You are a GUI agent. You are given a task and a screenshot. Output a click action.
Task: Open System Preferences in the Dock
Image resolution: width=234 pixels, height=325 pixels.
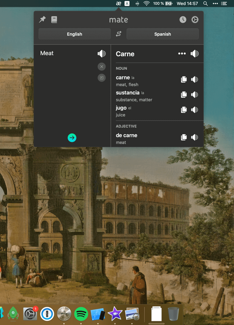(x=30, y=314)
